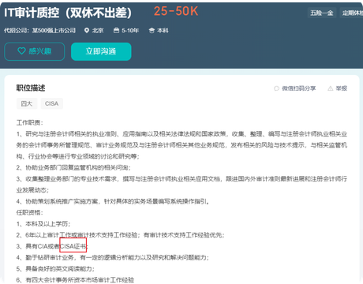This screenshot has height=284, width=363.
Task: Click the 定期体检 benefit tag
Action: pos(352,13)
